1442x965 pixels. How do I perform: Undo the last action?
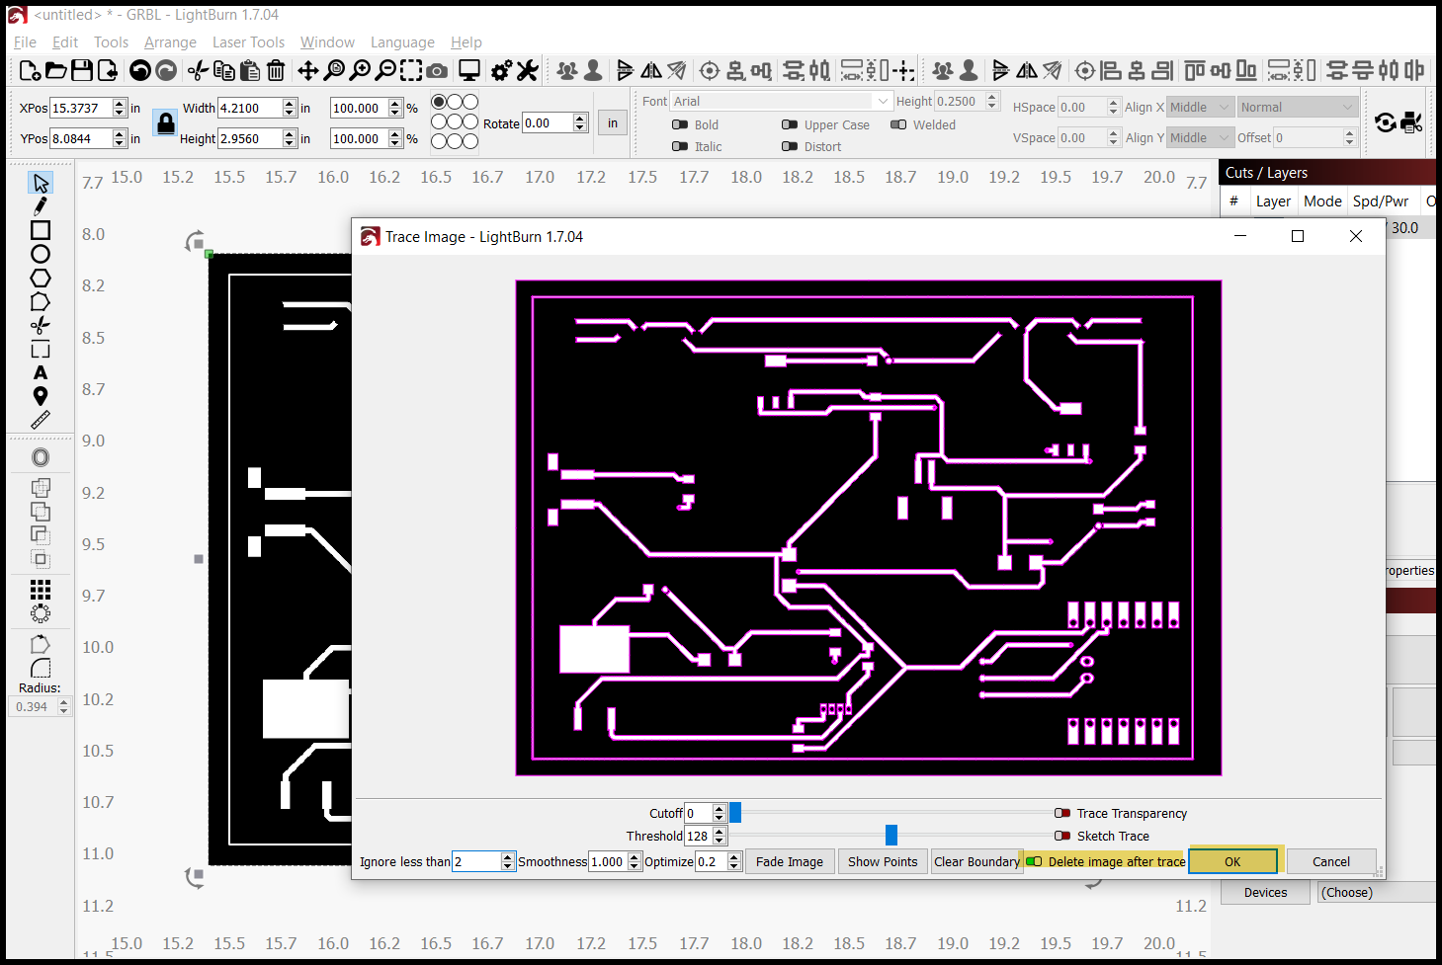tap(140, 70)
